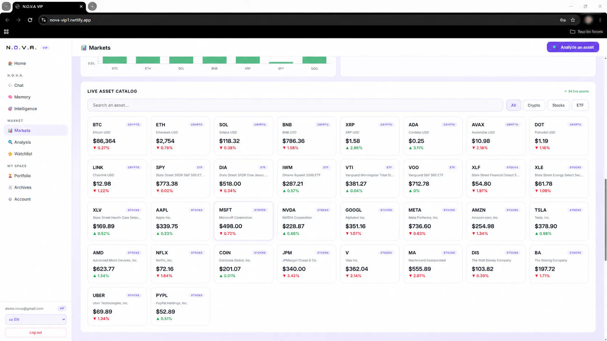The width and height of the screenshot is (607, 341).
Task: Open the MSFT Microsoft Corporation card
Action: pos(244,221)
